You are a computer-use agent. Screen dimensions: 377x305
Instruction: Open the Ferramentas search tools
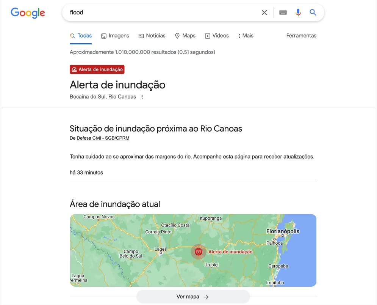click(301, 36)
